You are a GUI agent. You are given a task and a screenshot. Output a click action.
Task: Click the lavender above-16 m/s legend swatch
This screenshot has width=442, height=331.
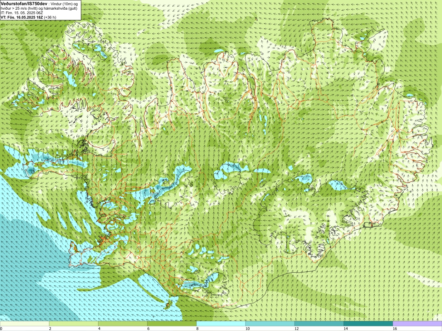pos(417,324)
